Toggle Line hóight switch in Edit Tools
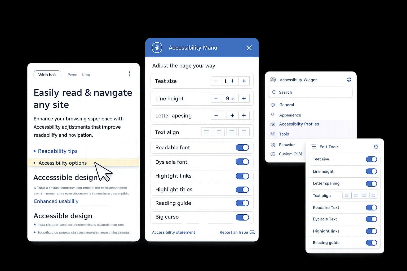 (371, 171)
